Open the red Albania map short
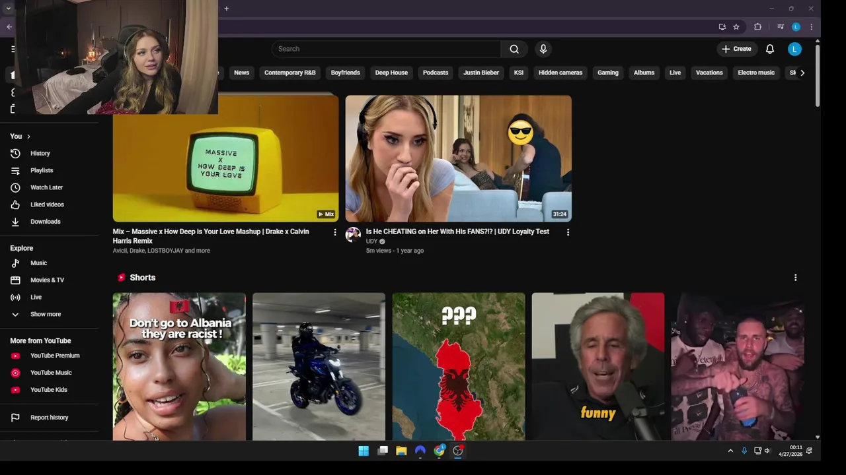Image resolution: width=846 pixels, height=475 pixels. tap(459, 367)
